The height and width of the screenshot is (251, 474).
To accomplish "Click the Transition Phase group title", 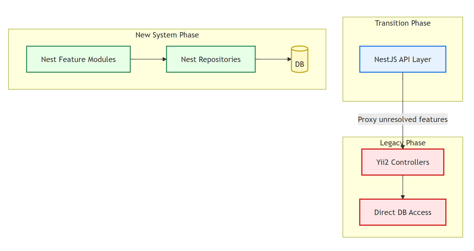I will coord(402,23).
